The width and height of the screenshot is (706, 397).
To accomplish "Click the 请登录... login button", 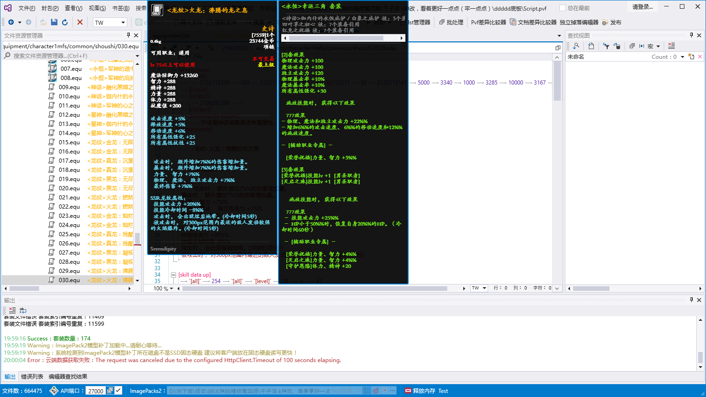I will 643,7.
